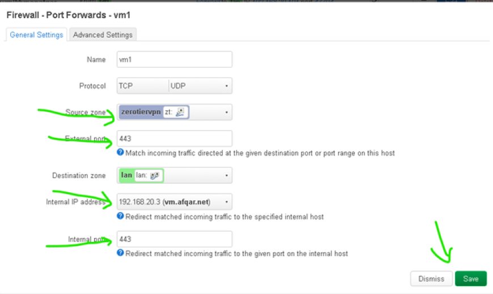493x294 pixels.
Task: Click the help icon under External port
Action: (120, 153)
